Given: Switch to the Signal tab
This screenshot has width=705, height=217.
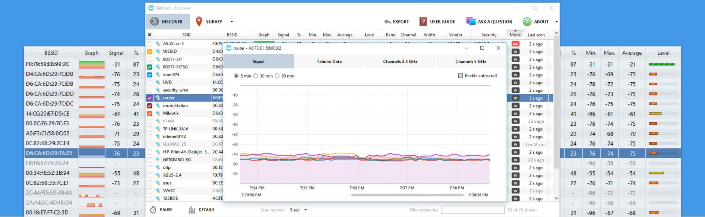Looking at the screenshot, I should coord(258,61).
